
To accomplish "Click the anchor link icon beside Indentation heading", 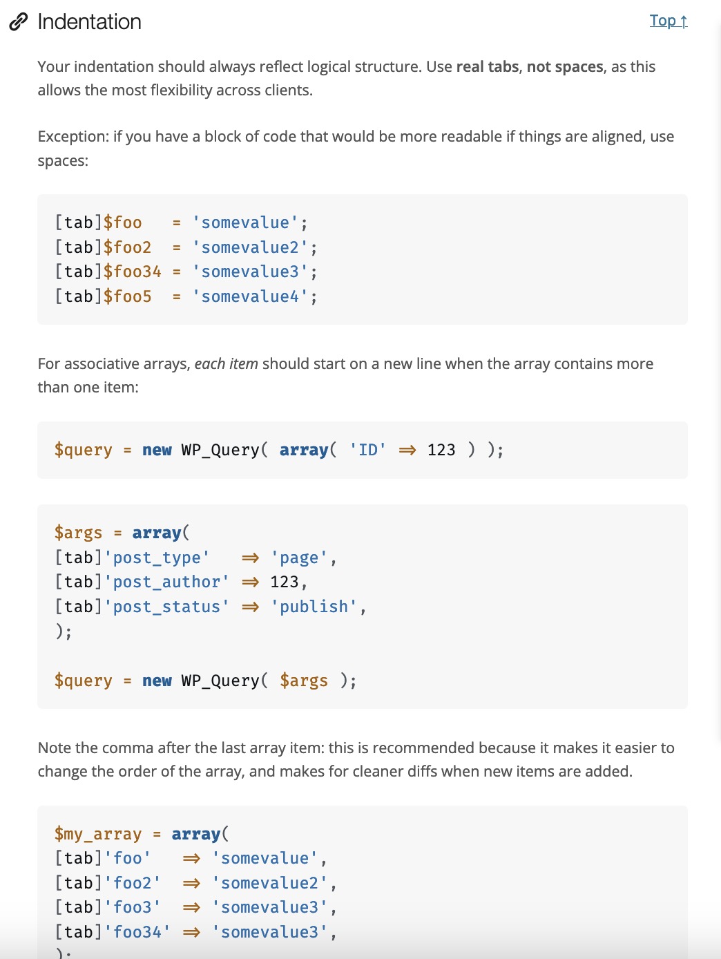I will click(17, 21).
